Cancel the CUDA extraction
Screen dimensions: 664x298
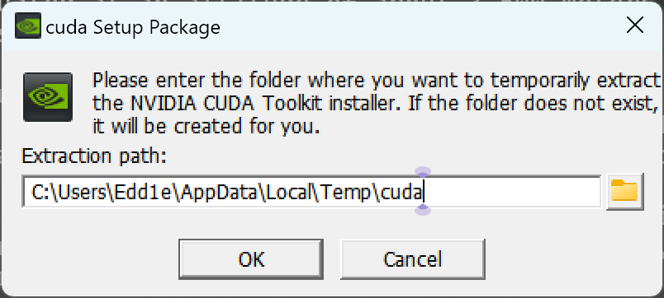point(412,259)
